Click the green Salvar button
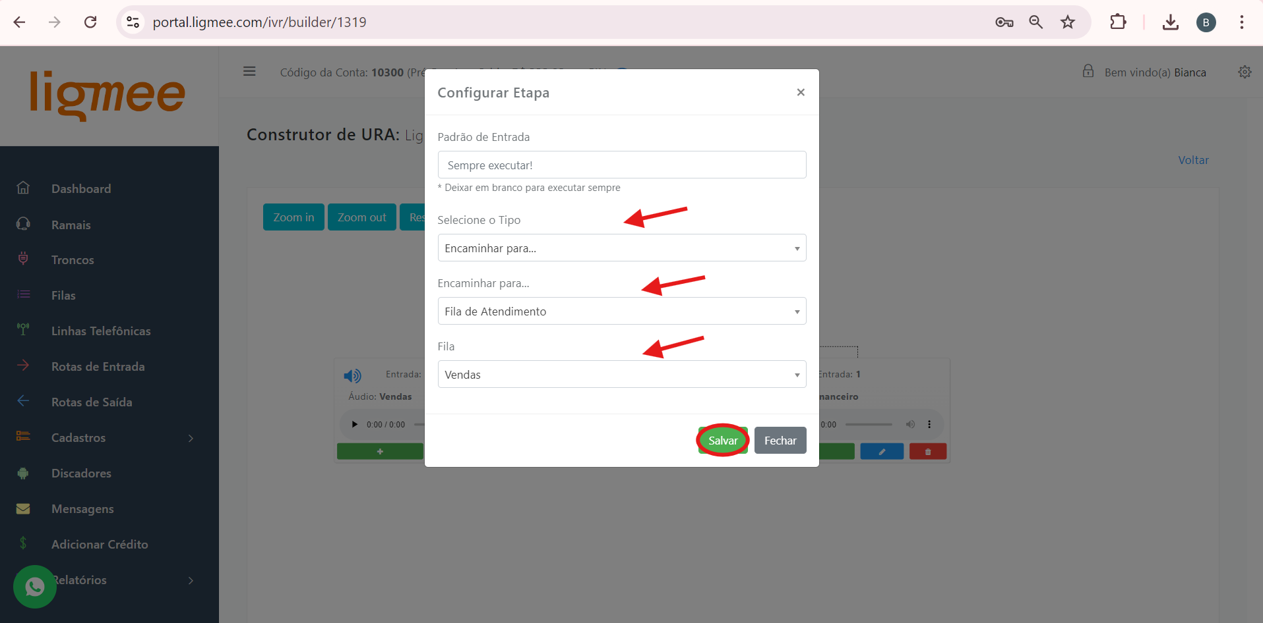Viewport: 1263px width, 623px height. (723, 441)
